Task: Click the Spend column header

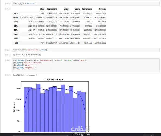Action: tap(78, 9)
